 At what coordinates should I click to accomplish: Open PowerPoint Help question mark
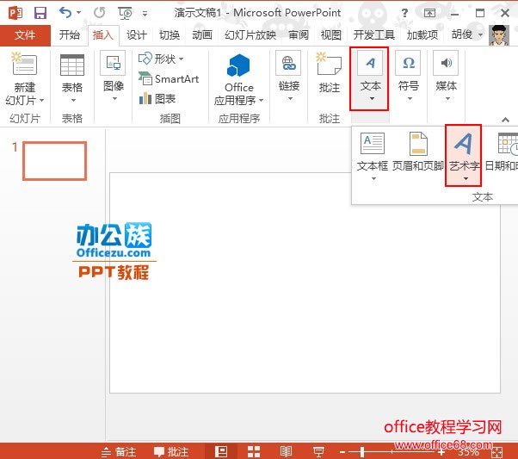click(404, 13)
